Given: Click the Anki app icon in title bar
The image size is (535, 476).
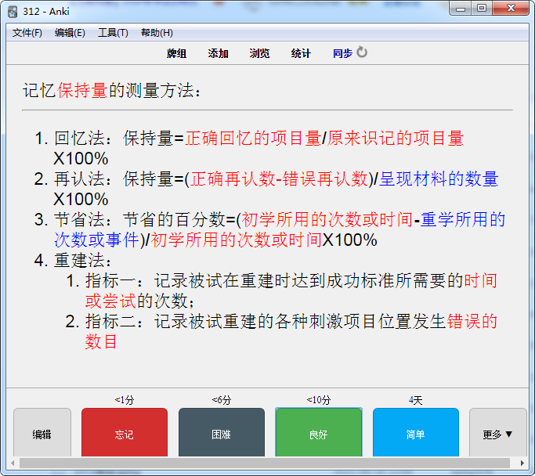Looking at the screenshot, I should pyautogui.click(x=13, y=12).
